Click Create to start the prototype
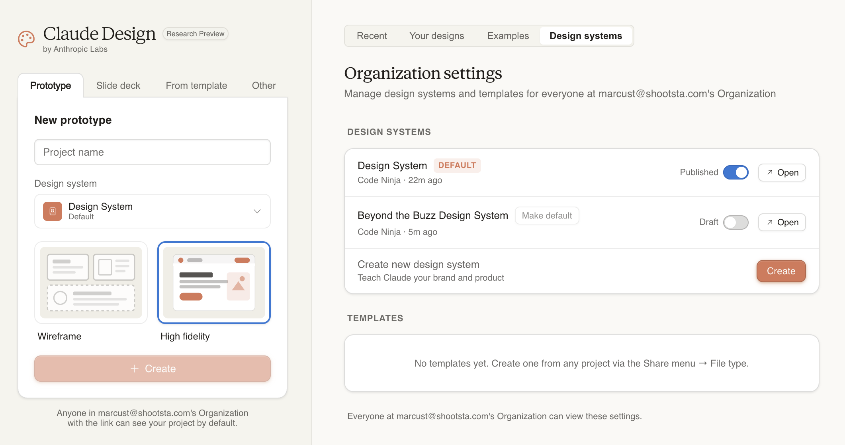The image size is (845, 445). (152, 369)
